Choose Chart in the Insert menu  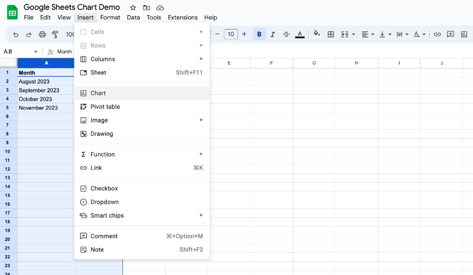tap(142, 93)
